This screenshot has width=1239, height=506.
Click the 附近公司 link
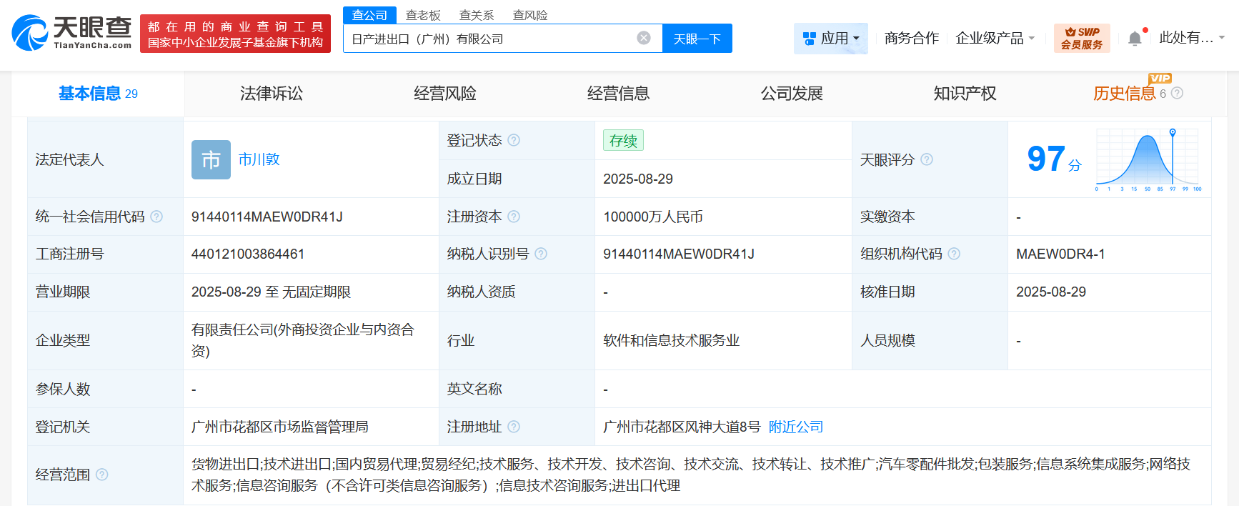coord(796,427)
